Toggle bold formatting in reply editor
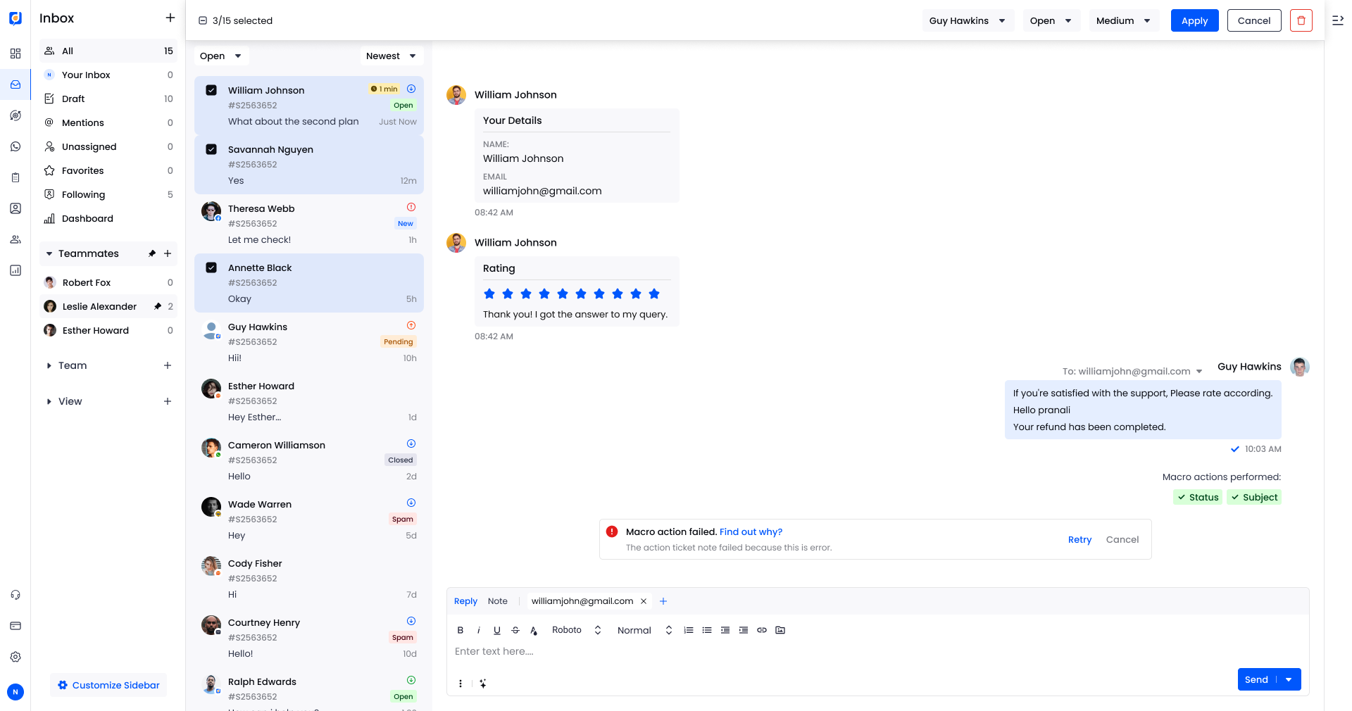 point(461,630)
